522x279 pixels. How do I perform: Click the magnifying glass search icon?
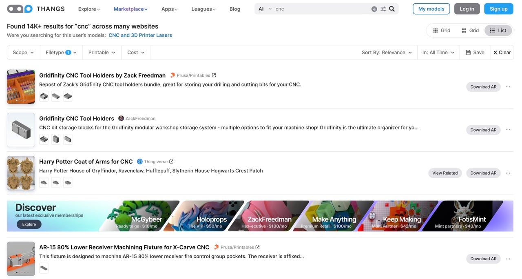coord(392,9)
